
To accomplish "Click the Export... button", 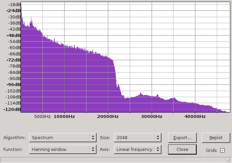I will click(182, 138).
